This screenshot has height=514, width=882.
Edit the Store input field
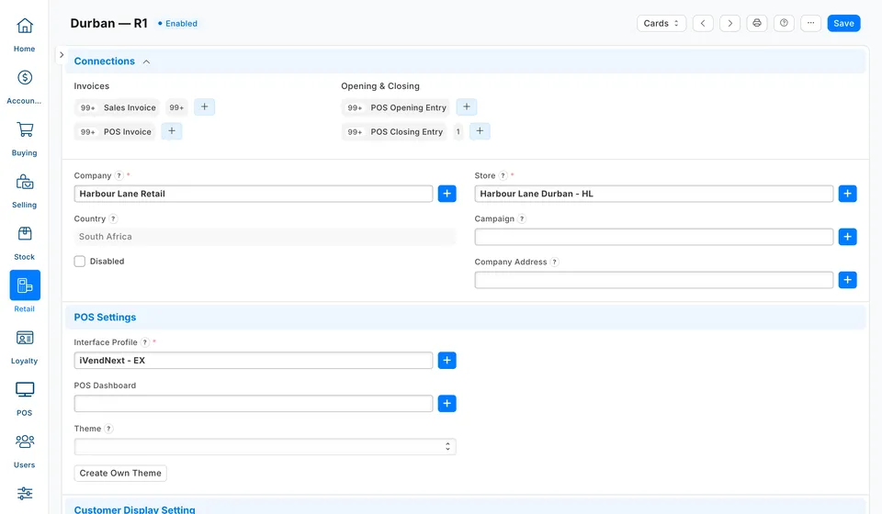pos(653,194)
